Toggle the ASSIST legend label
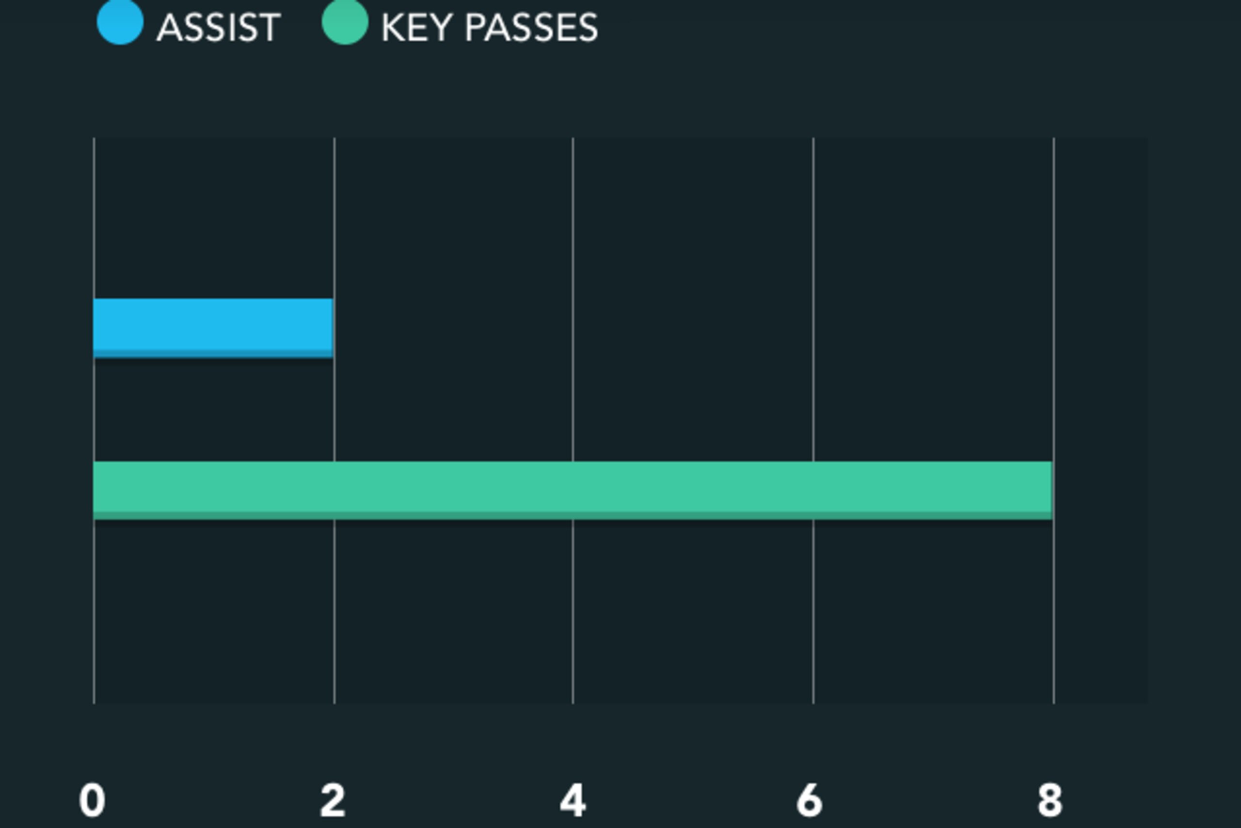The image size is (1241, 828). (219, 28)
